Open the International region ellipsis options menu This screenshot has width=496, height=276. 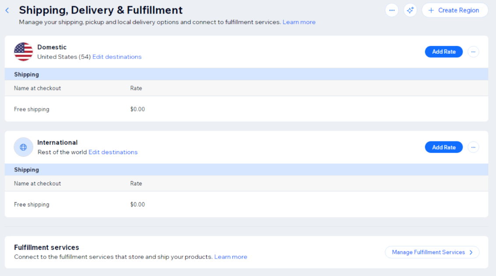(x=473, y=147)
